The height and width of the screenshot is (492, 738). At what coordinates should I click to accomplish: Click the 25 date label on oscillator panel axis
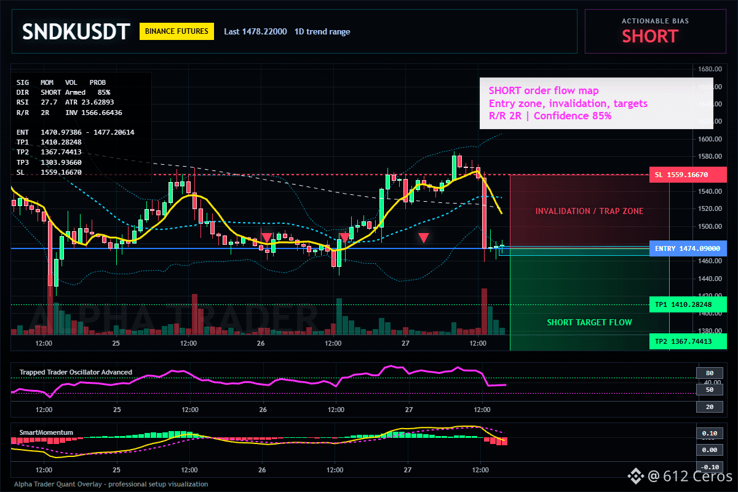tap(117, 408)
